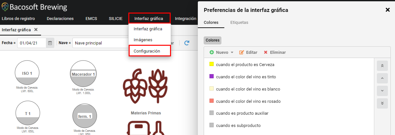
Task: Move selected color to bottom
Action: (x=382, y=103)
